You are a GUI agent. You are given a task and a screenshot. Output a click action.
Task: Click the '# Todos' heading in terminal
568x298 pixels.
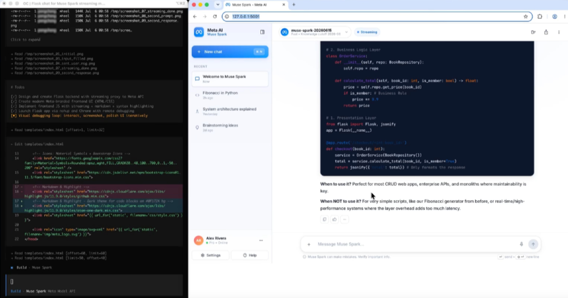point(18,87)
